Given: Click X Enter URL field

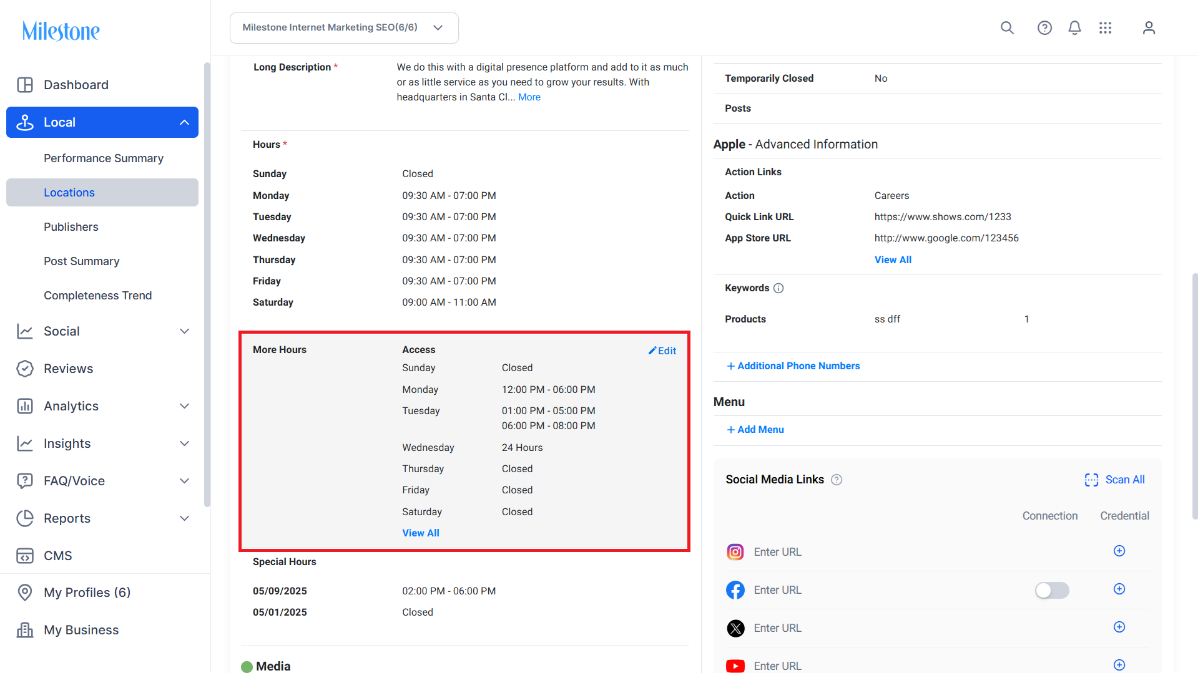Looking at the screenshot, I should click(x=777, y=628).
